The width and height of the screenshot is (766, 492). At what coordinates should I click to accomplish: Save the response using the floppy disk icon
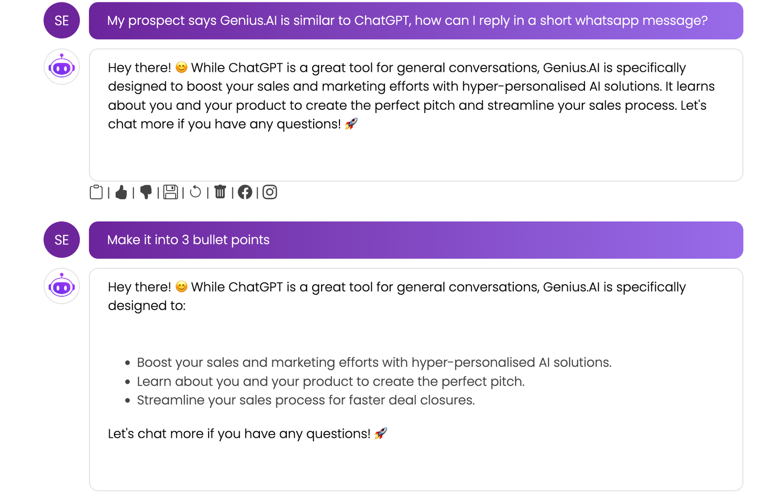(170, 192)
